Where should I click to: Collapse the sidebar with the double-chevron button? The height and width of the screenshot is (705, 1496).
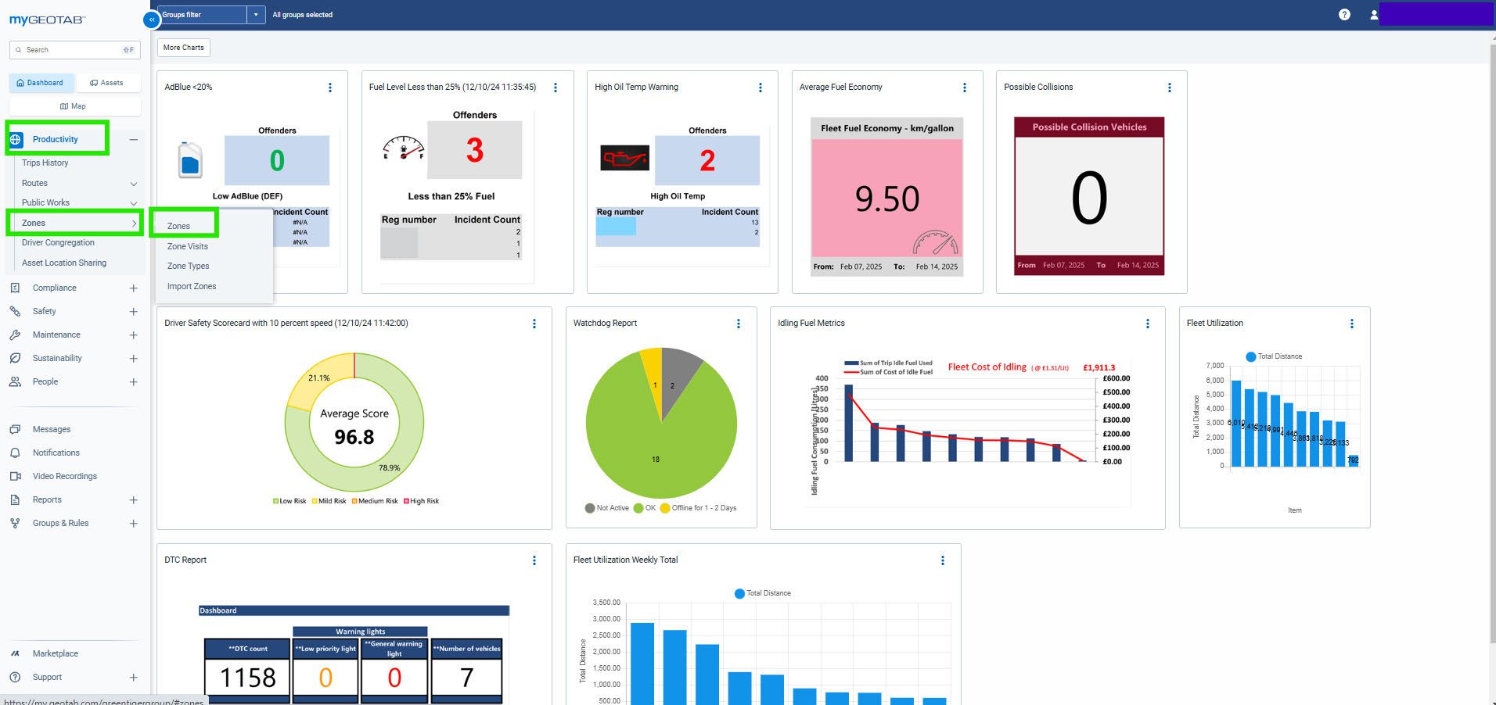click(151, 19)
